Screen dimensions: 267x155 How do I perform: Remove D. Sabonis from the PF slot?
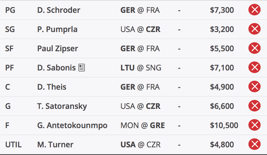(255, 68)
